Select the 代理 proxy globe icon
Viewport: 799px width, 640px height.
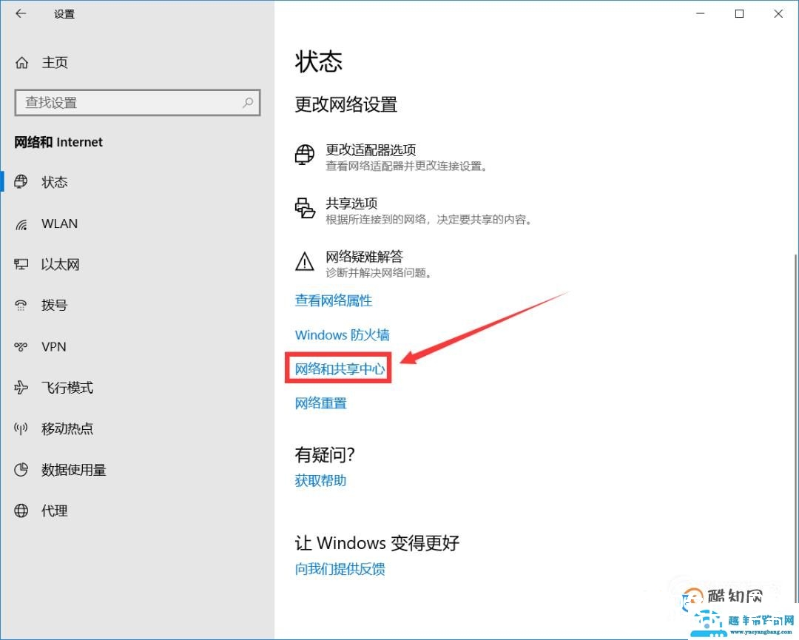(x=21, y=511)
